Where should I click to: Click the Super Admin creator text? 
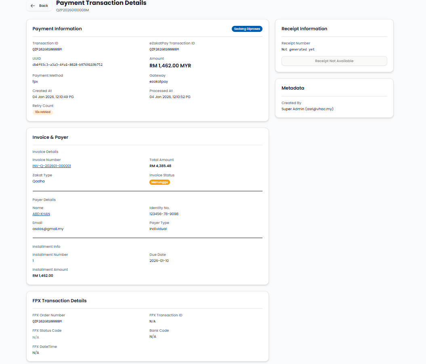coord(307,109)
